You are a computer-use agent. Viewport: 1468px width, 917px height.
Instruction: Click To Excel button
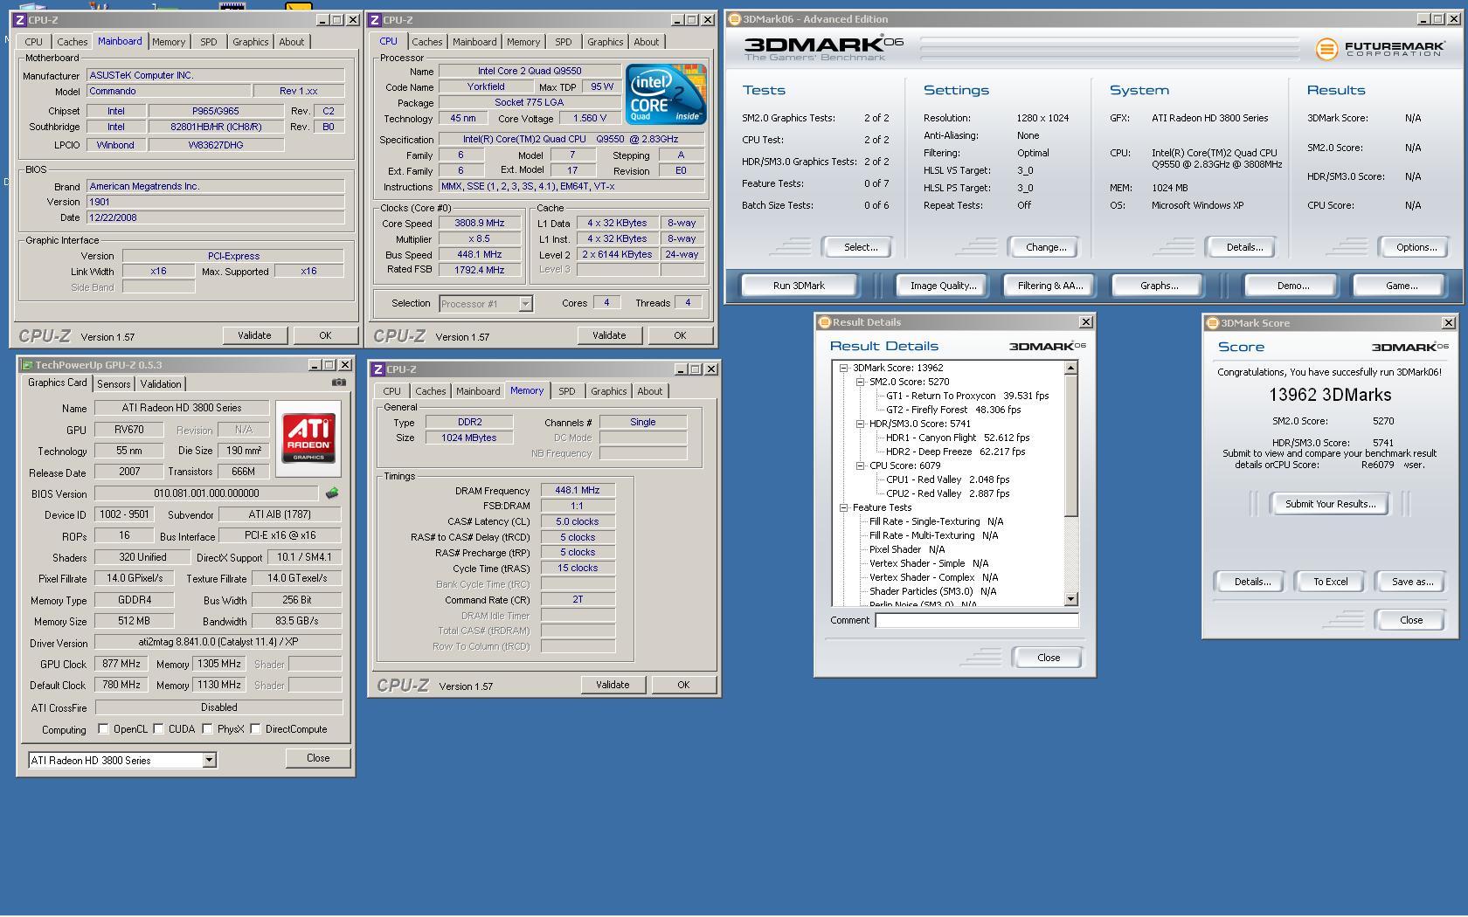[1330, 582]
